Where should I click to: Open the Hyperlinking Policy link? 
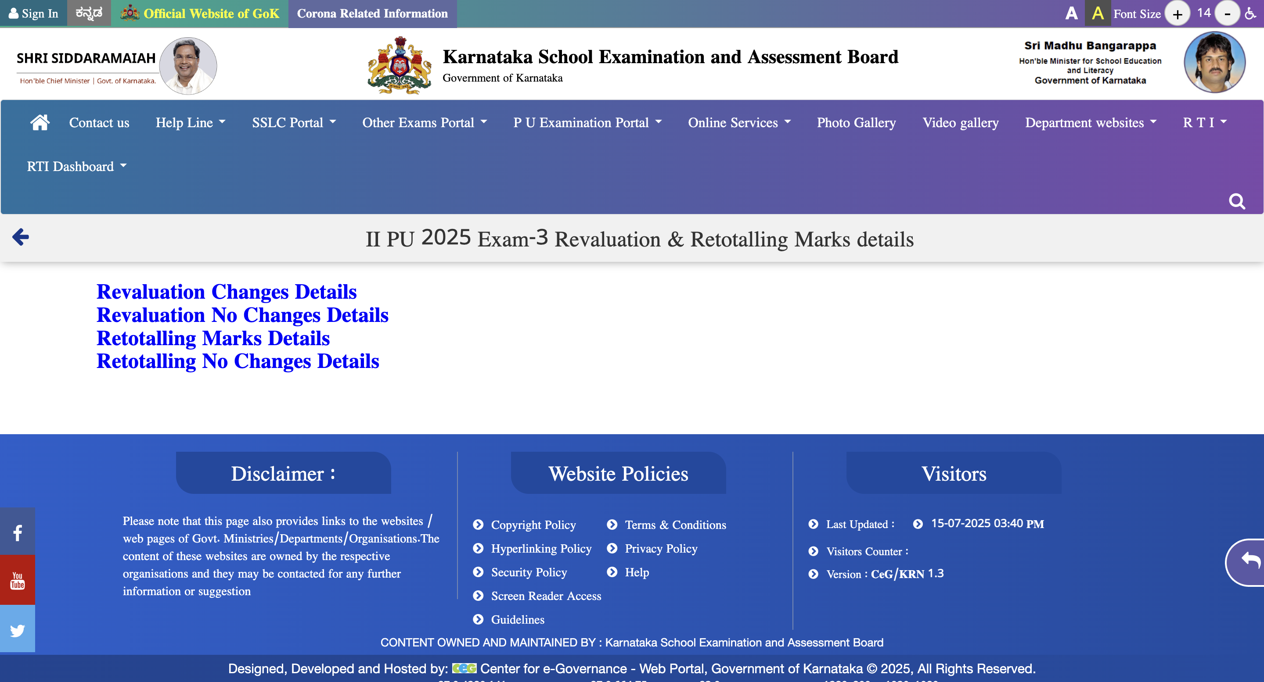541,548
